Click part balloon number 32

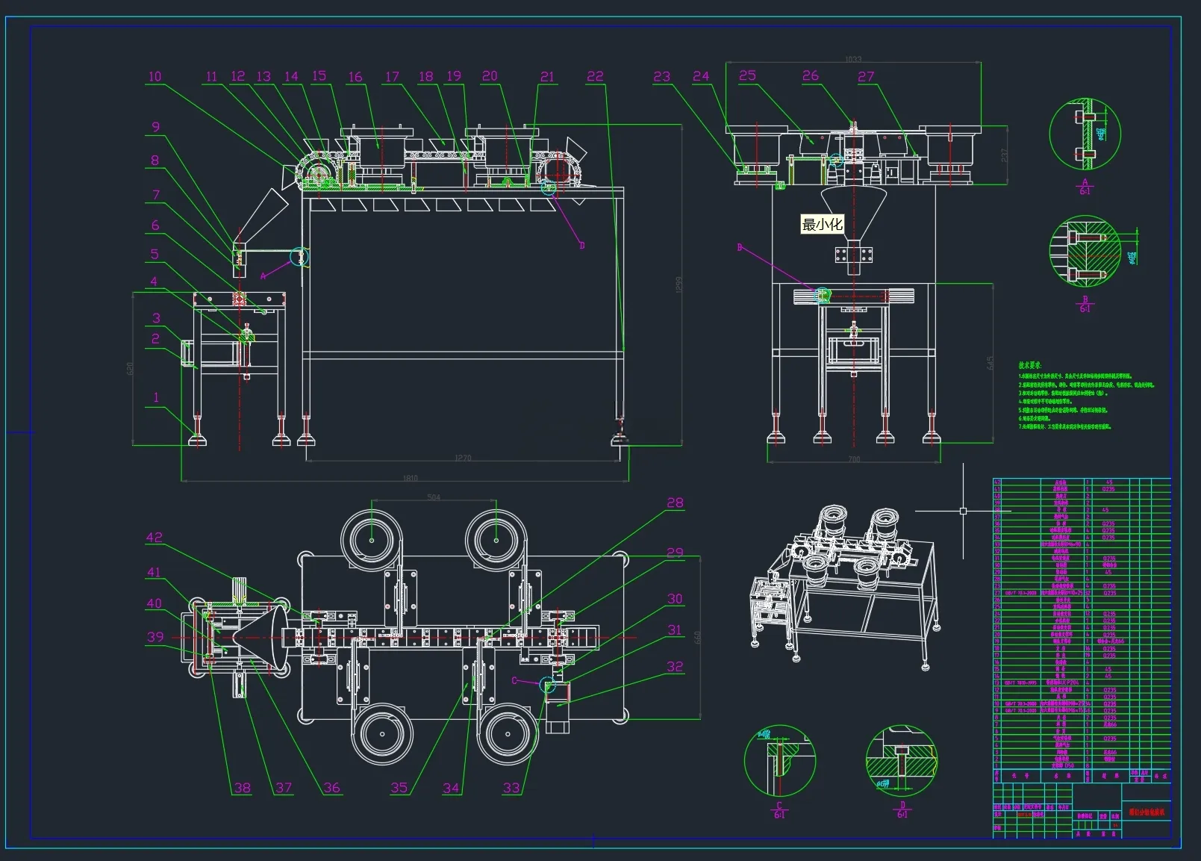point(675,667)
